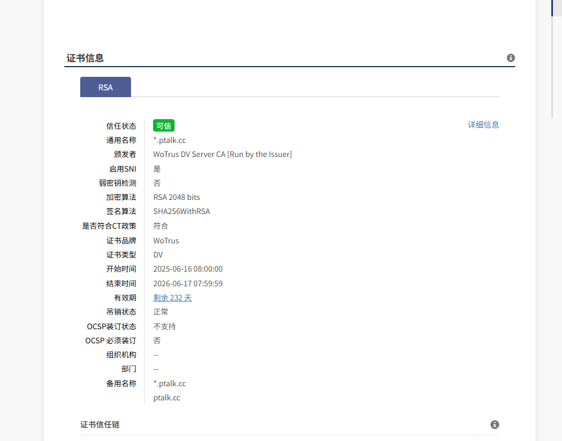
Task: Click the green 可信 trust badge
Action: [164, 126]
